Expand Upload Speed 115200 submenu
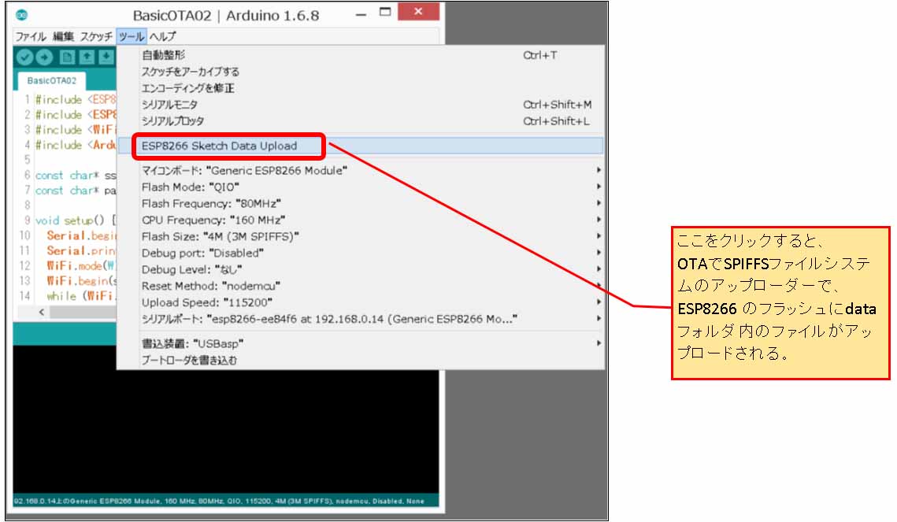The width and height of the screenshot is (897, 522). [361, 302]
